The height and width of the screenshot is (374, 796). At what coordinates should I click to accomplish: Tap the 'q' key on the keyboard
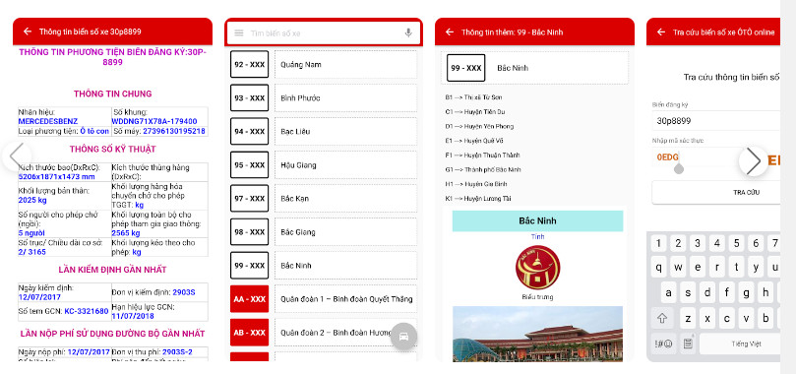click(x=658, y=267)
